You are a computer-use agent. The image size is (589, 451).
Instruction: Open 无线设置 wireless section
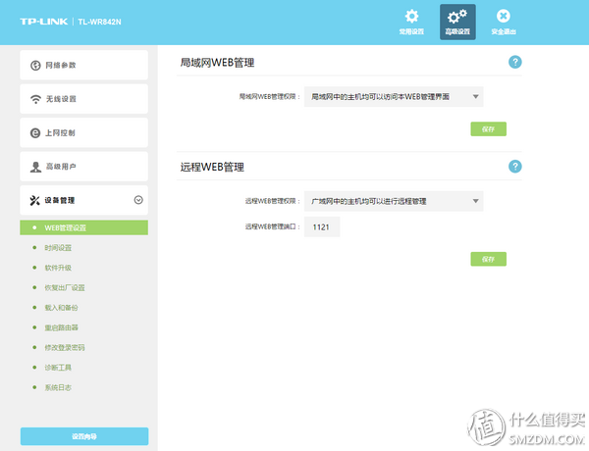(83, 99)
